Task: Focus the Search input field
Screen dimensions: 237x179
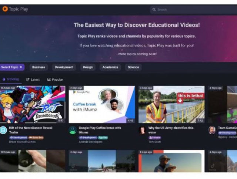Action: pos(193,10)
